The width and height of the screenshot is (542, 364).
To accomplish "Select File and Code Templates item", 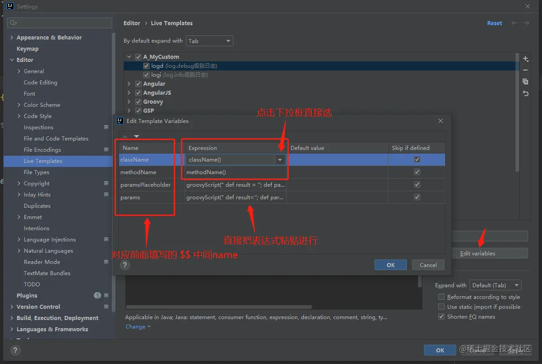I will coord(56,139).
